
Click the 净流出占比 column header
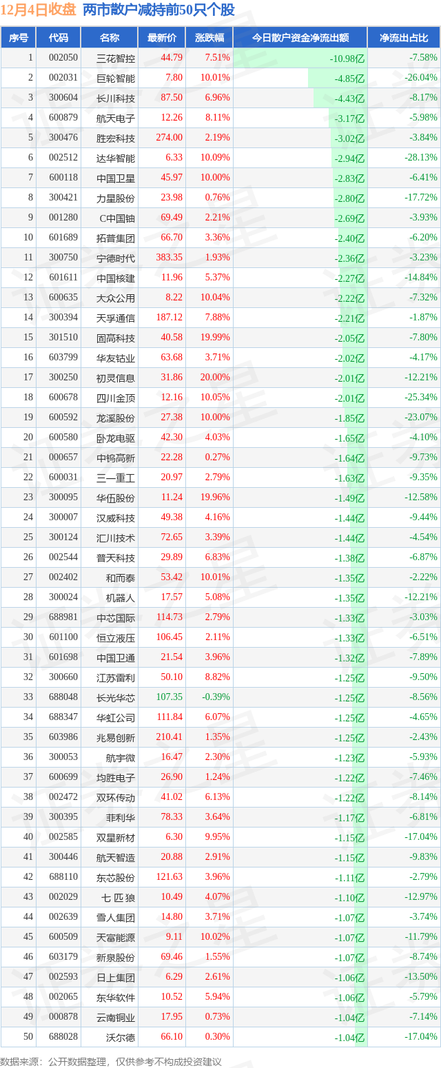tap(404, 38)
